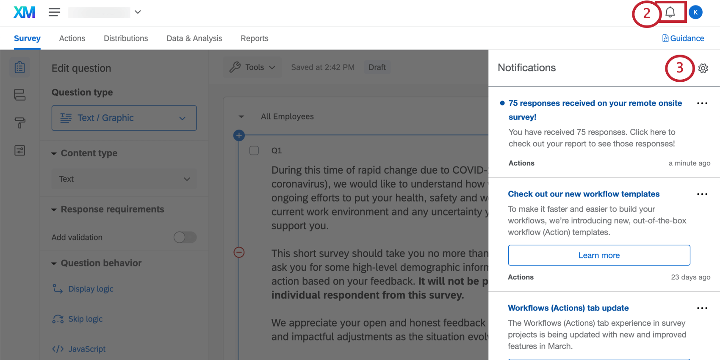
Task: Click the blue plus add-question icon
Action: (x=239, y=136)
